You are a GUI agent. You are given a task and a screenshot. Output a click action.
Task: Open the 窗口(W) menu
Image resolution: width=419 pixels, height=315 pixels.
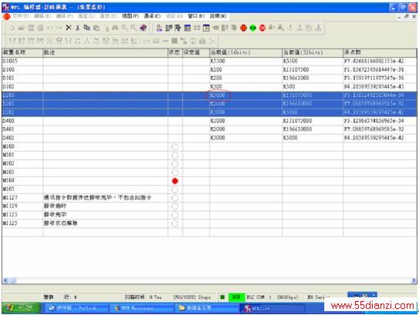pos(196,16)
